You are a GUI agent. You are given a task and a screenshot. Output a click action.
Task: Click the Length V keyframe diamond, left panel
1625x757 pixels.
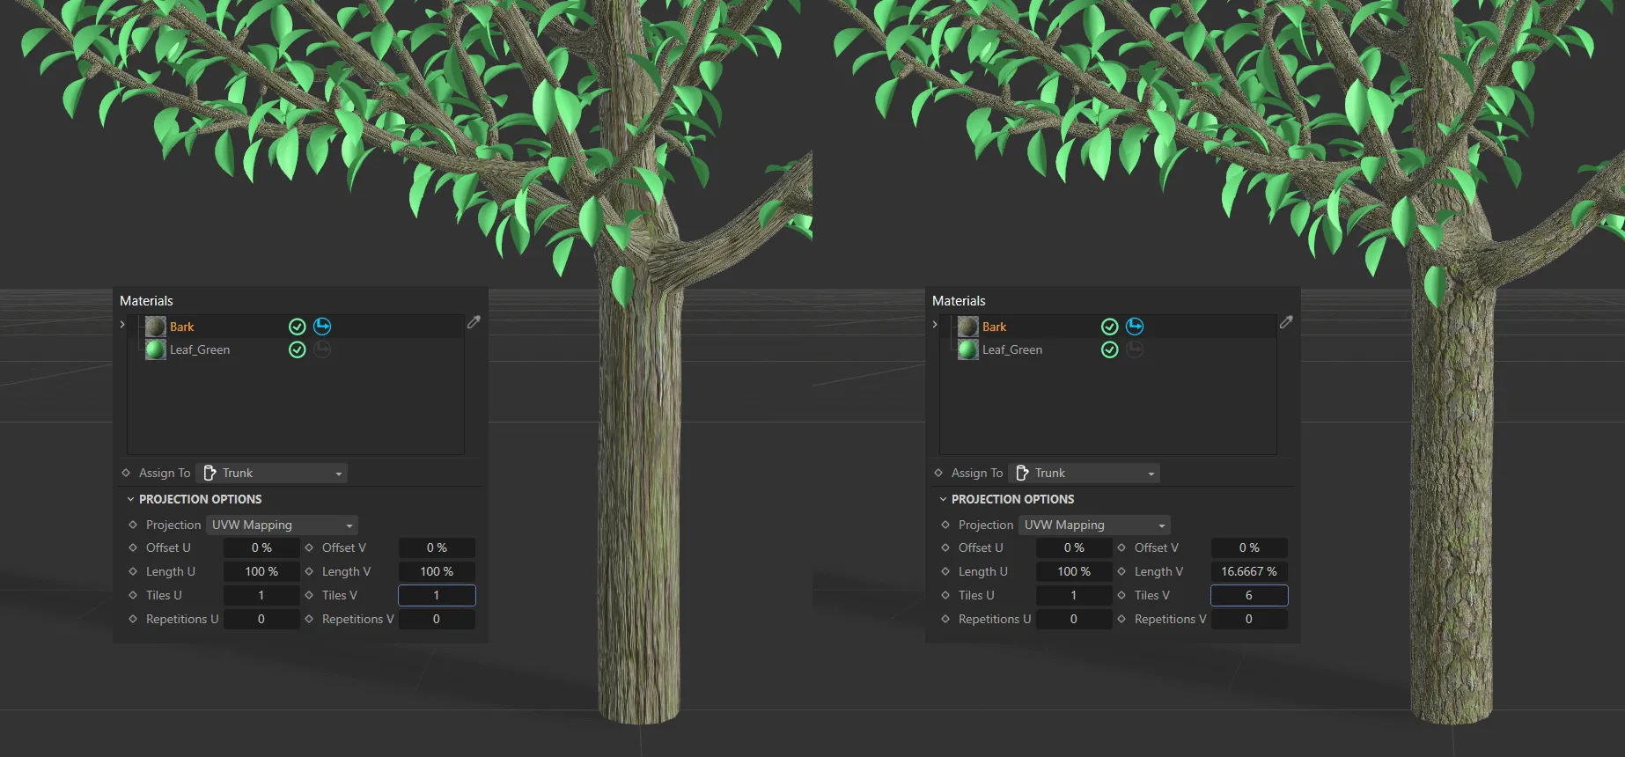[x=309, y=571]
